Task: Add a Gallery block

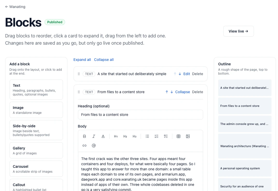Action: tap(36, 150)
